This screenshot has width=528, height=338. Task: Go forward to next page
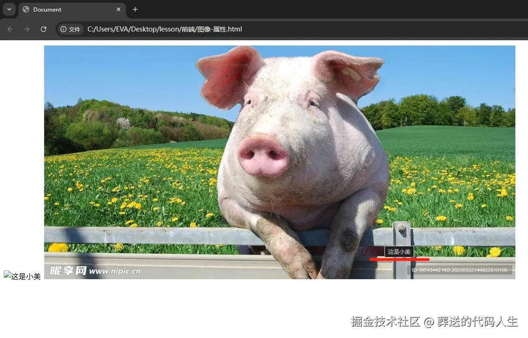coord(26,29)
